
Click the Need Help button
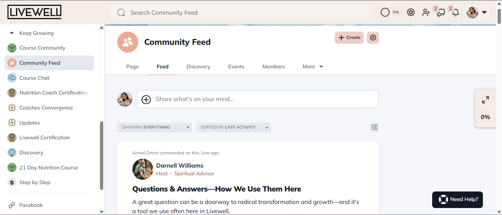(457, 200)
